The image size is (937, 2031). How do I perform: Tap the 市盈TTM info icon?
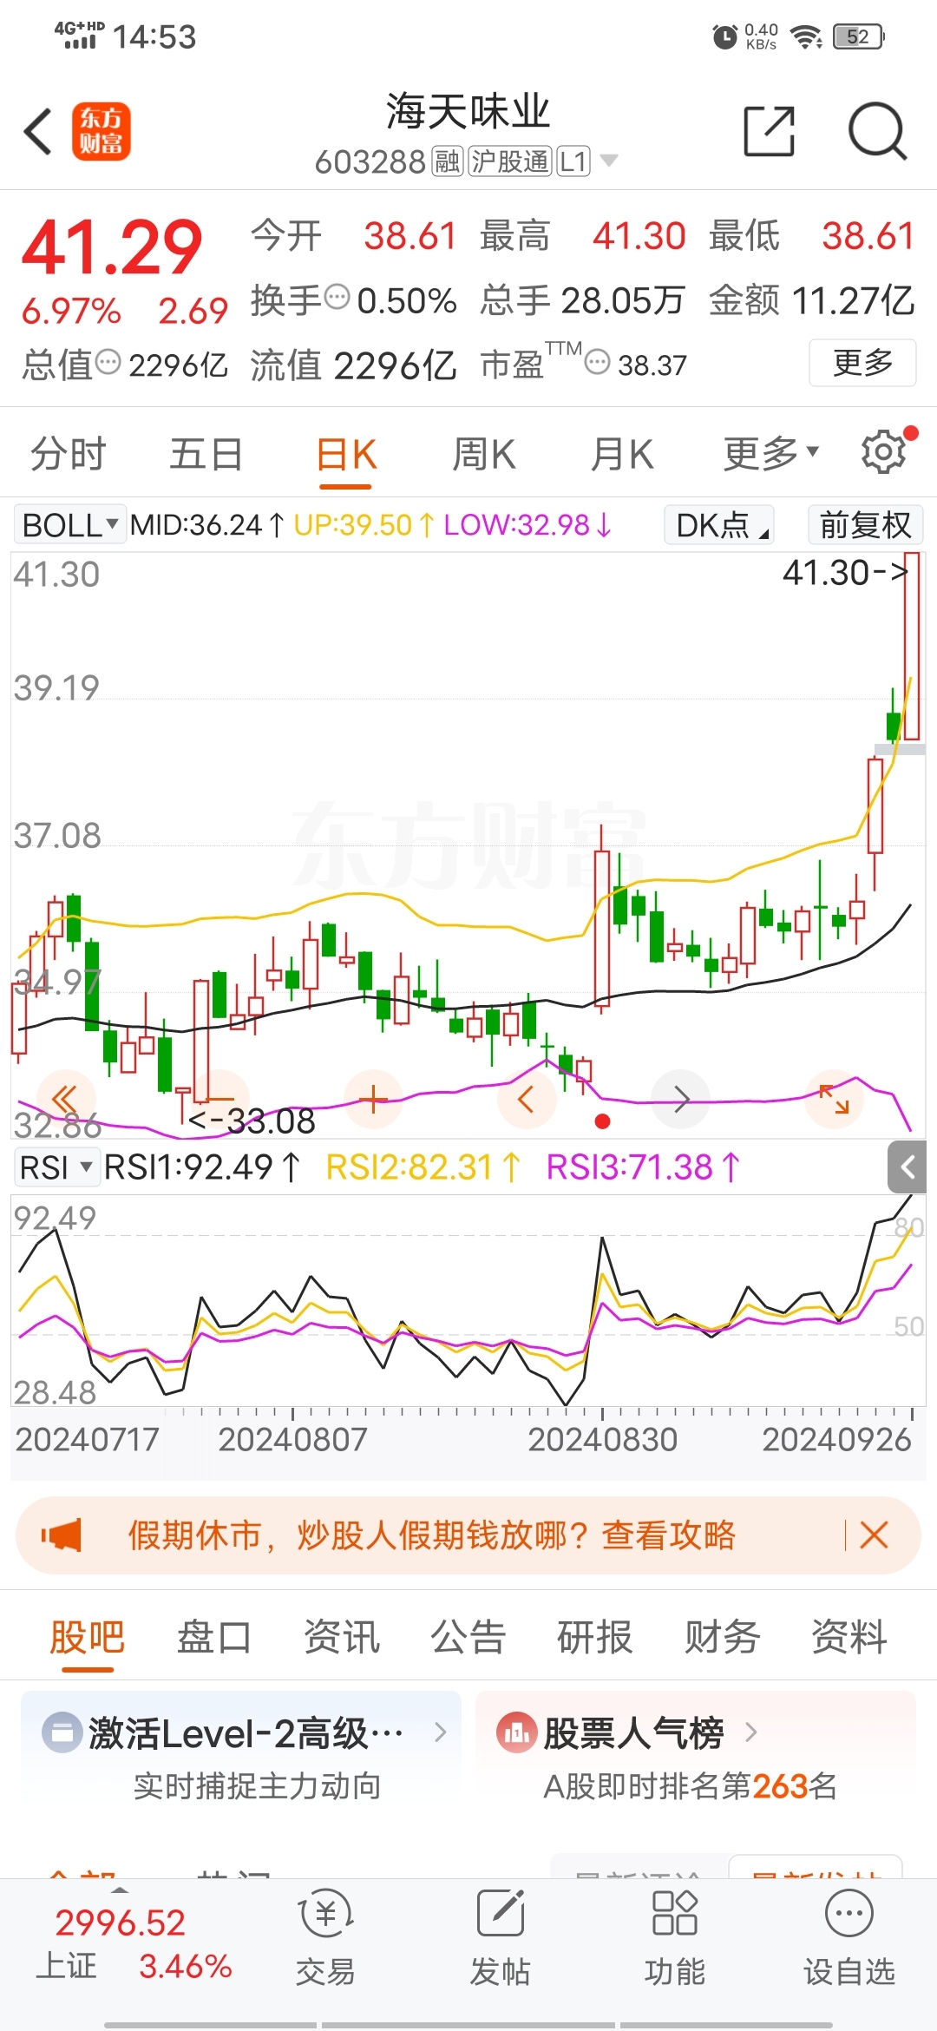(598, 362)
